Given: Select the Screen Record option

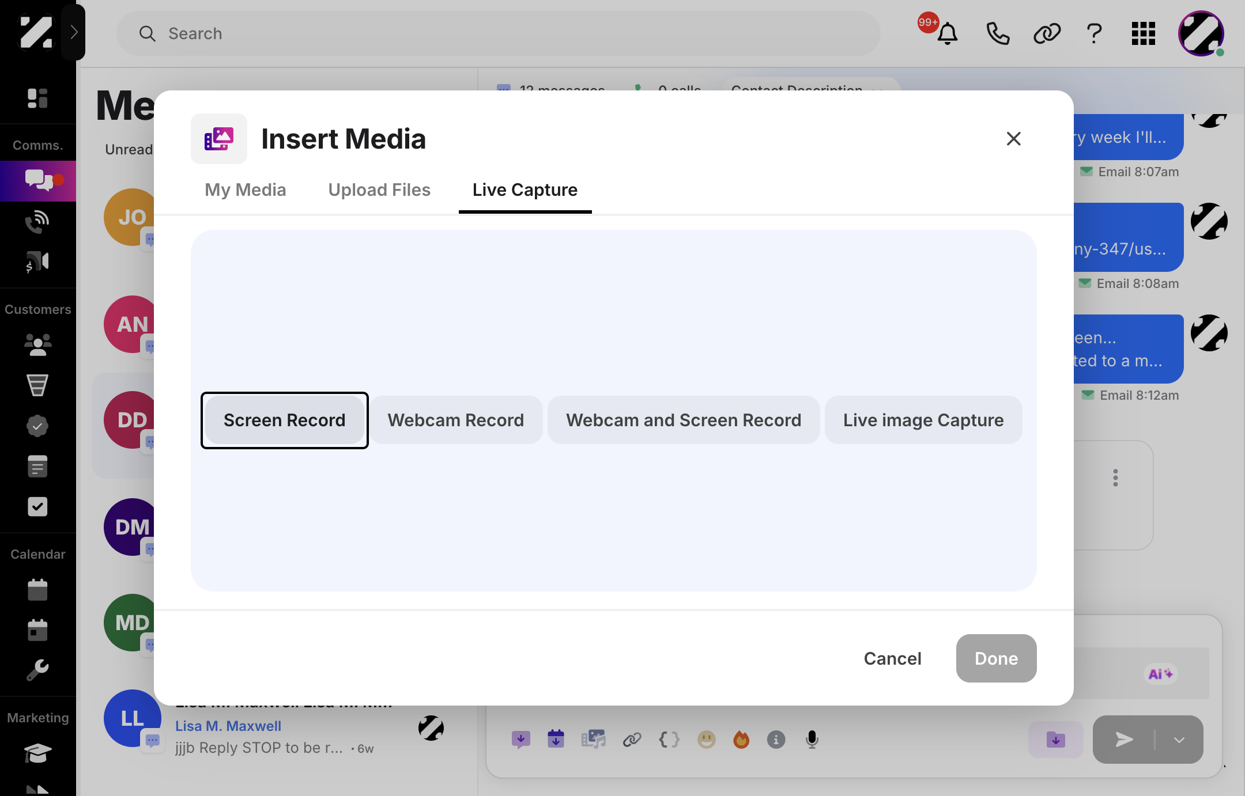Looking at the screenshot, I should point(284,420).
